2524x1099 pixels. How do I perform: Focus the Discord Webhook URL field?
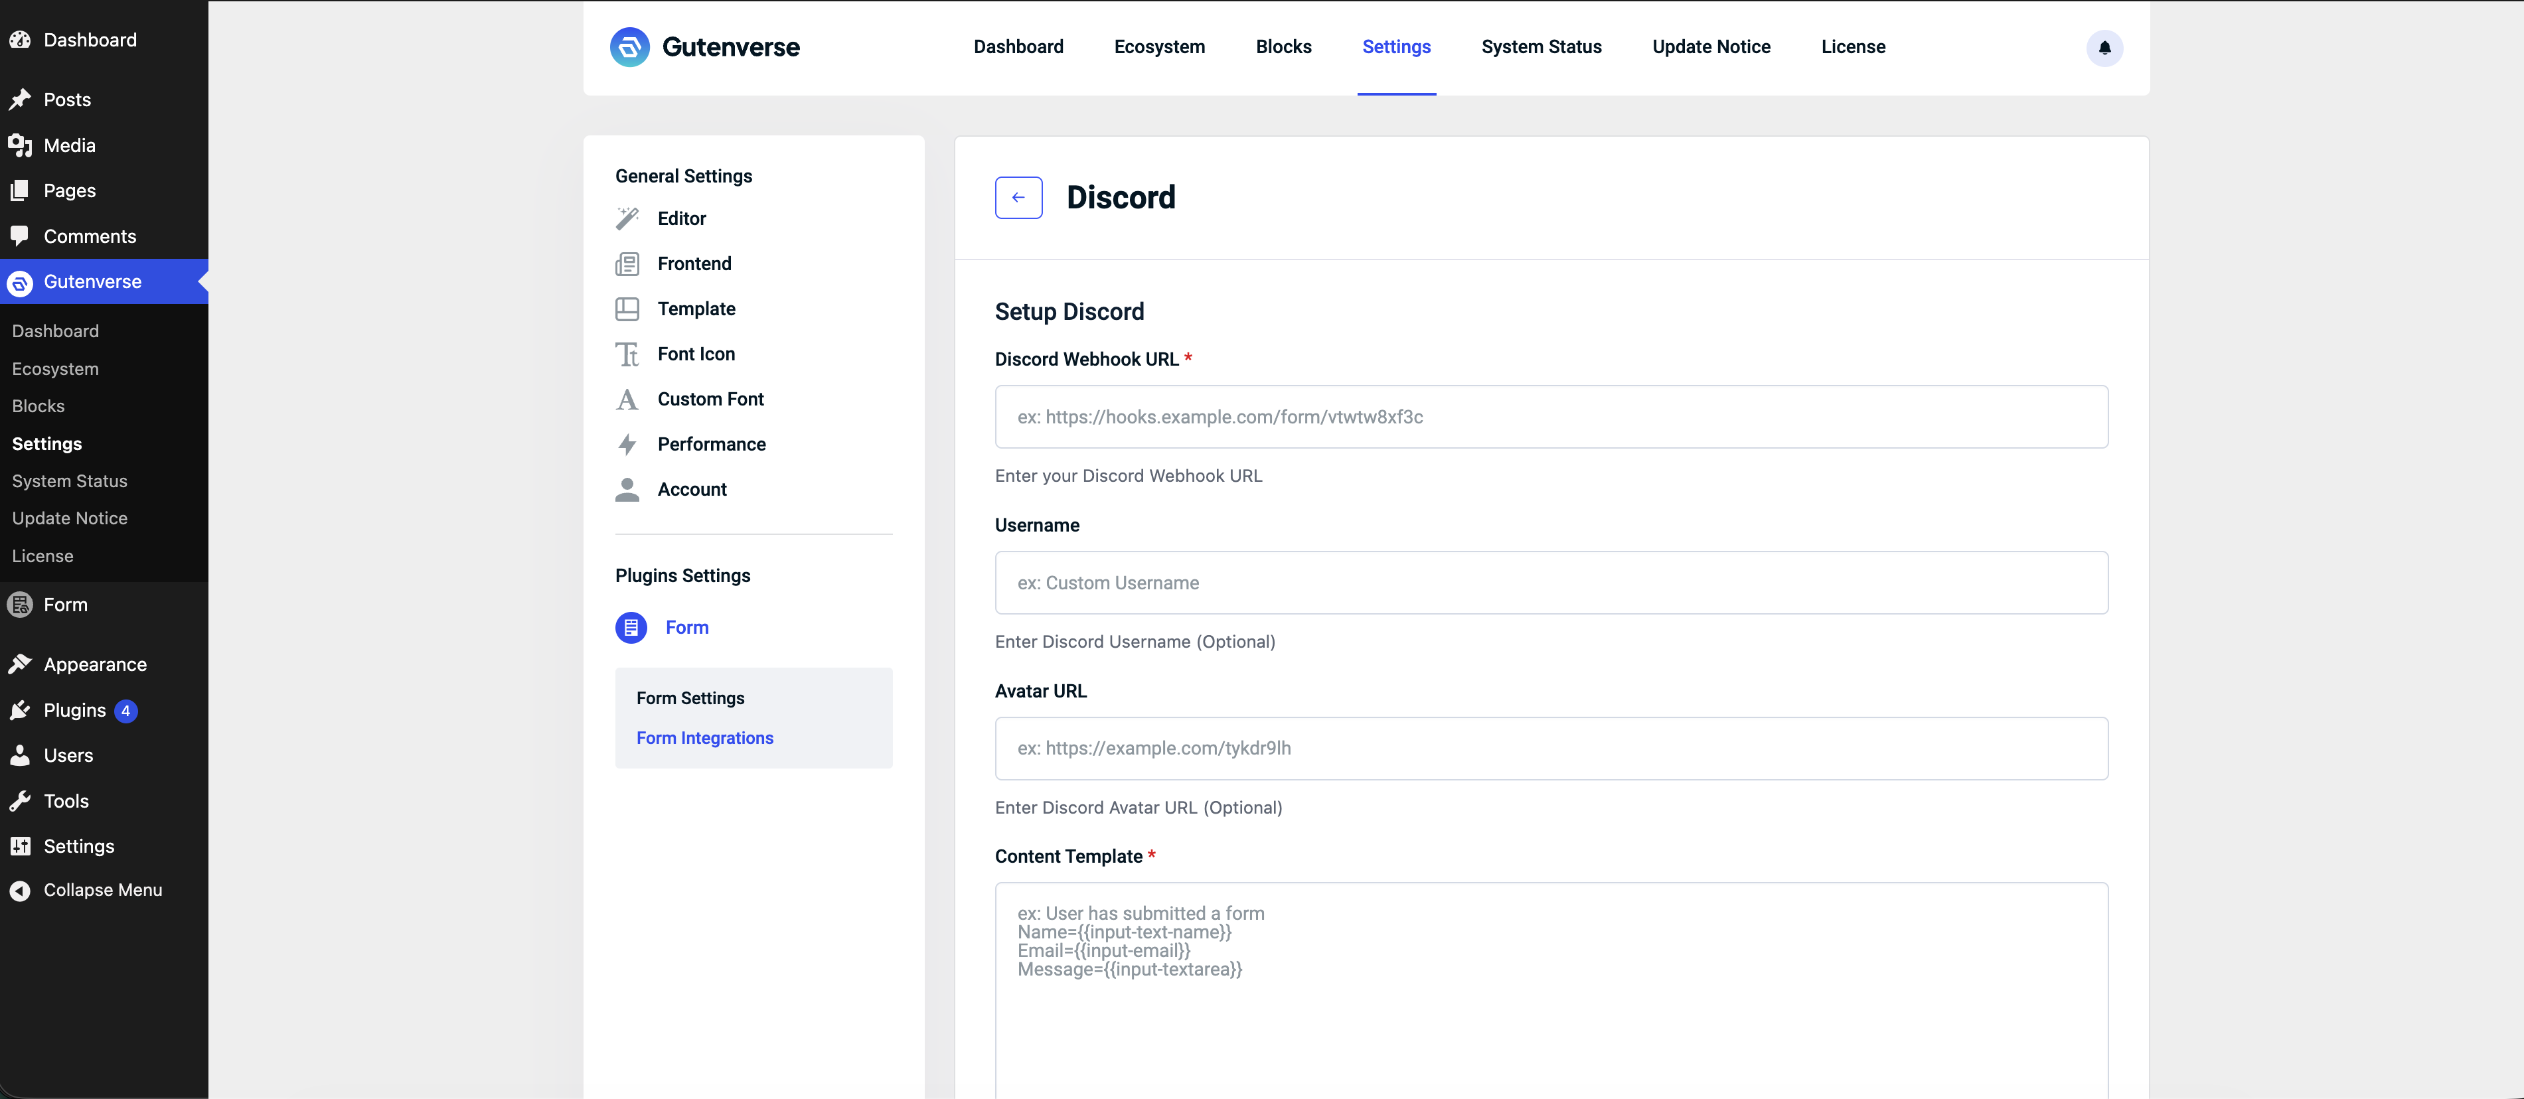tap(1551, 417)
